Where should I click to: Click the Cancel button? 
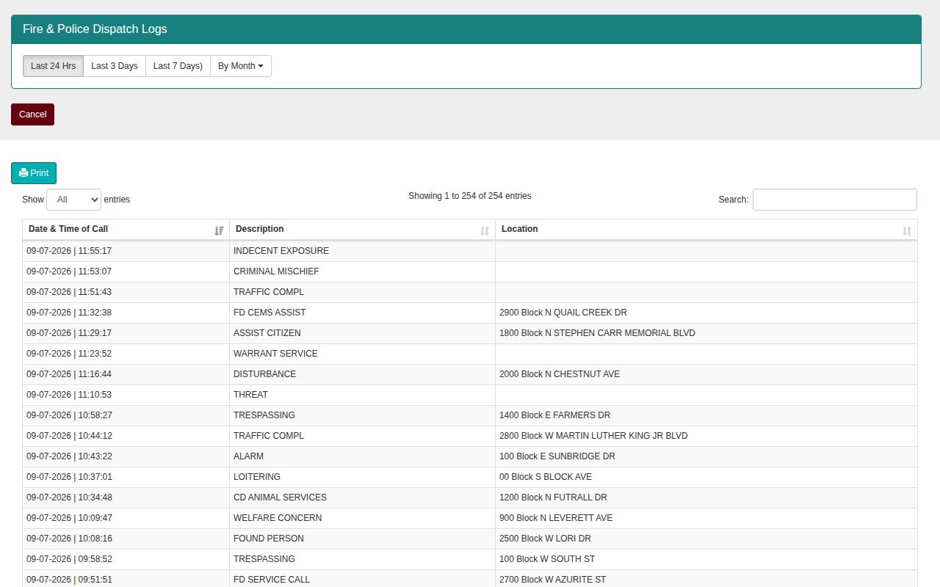(32, 114)
